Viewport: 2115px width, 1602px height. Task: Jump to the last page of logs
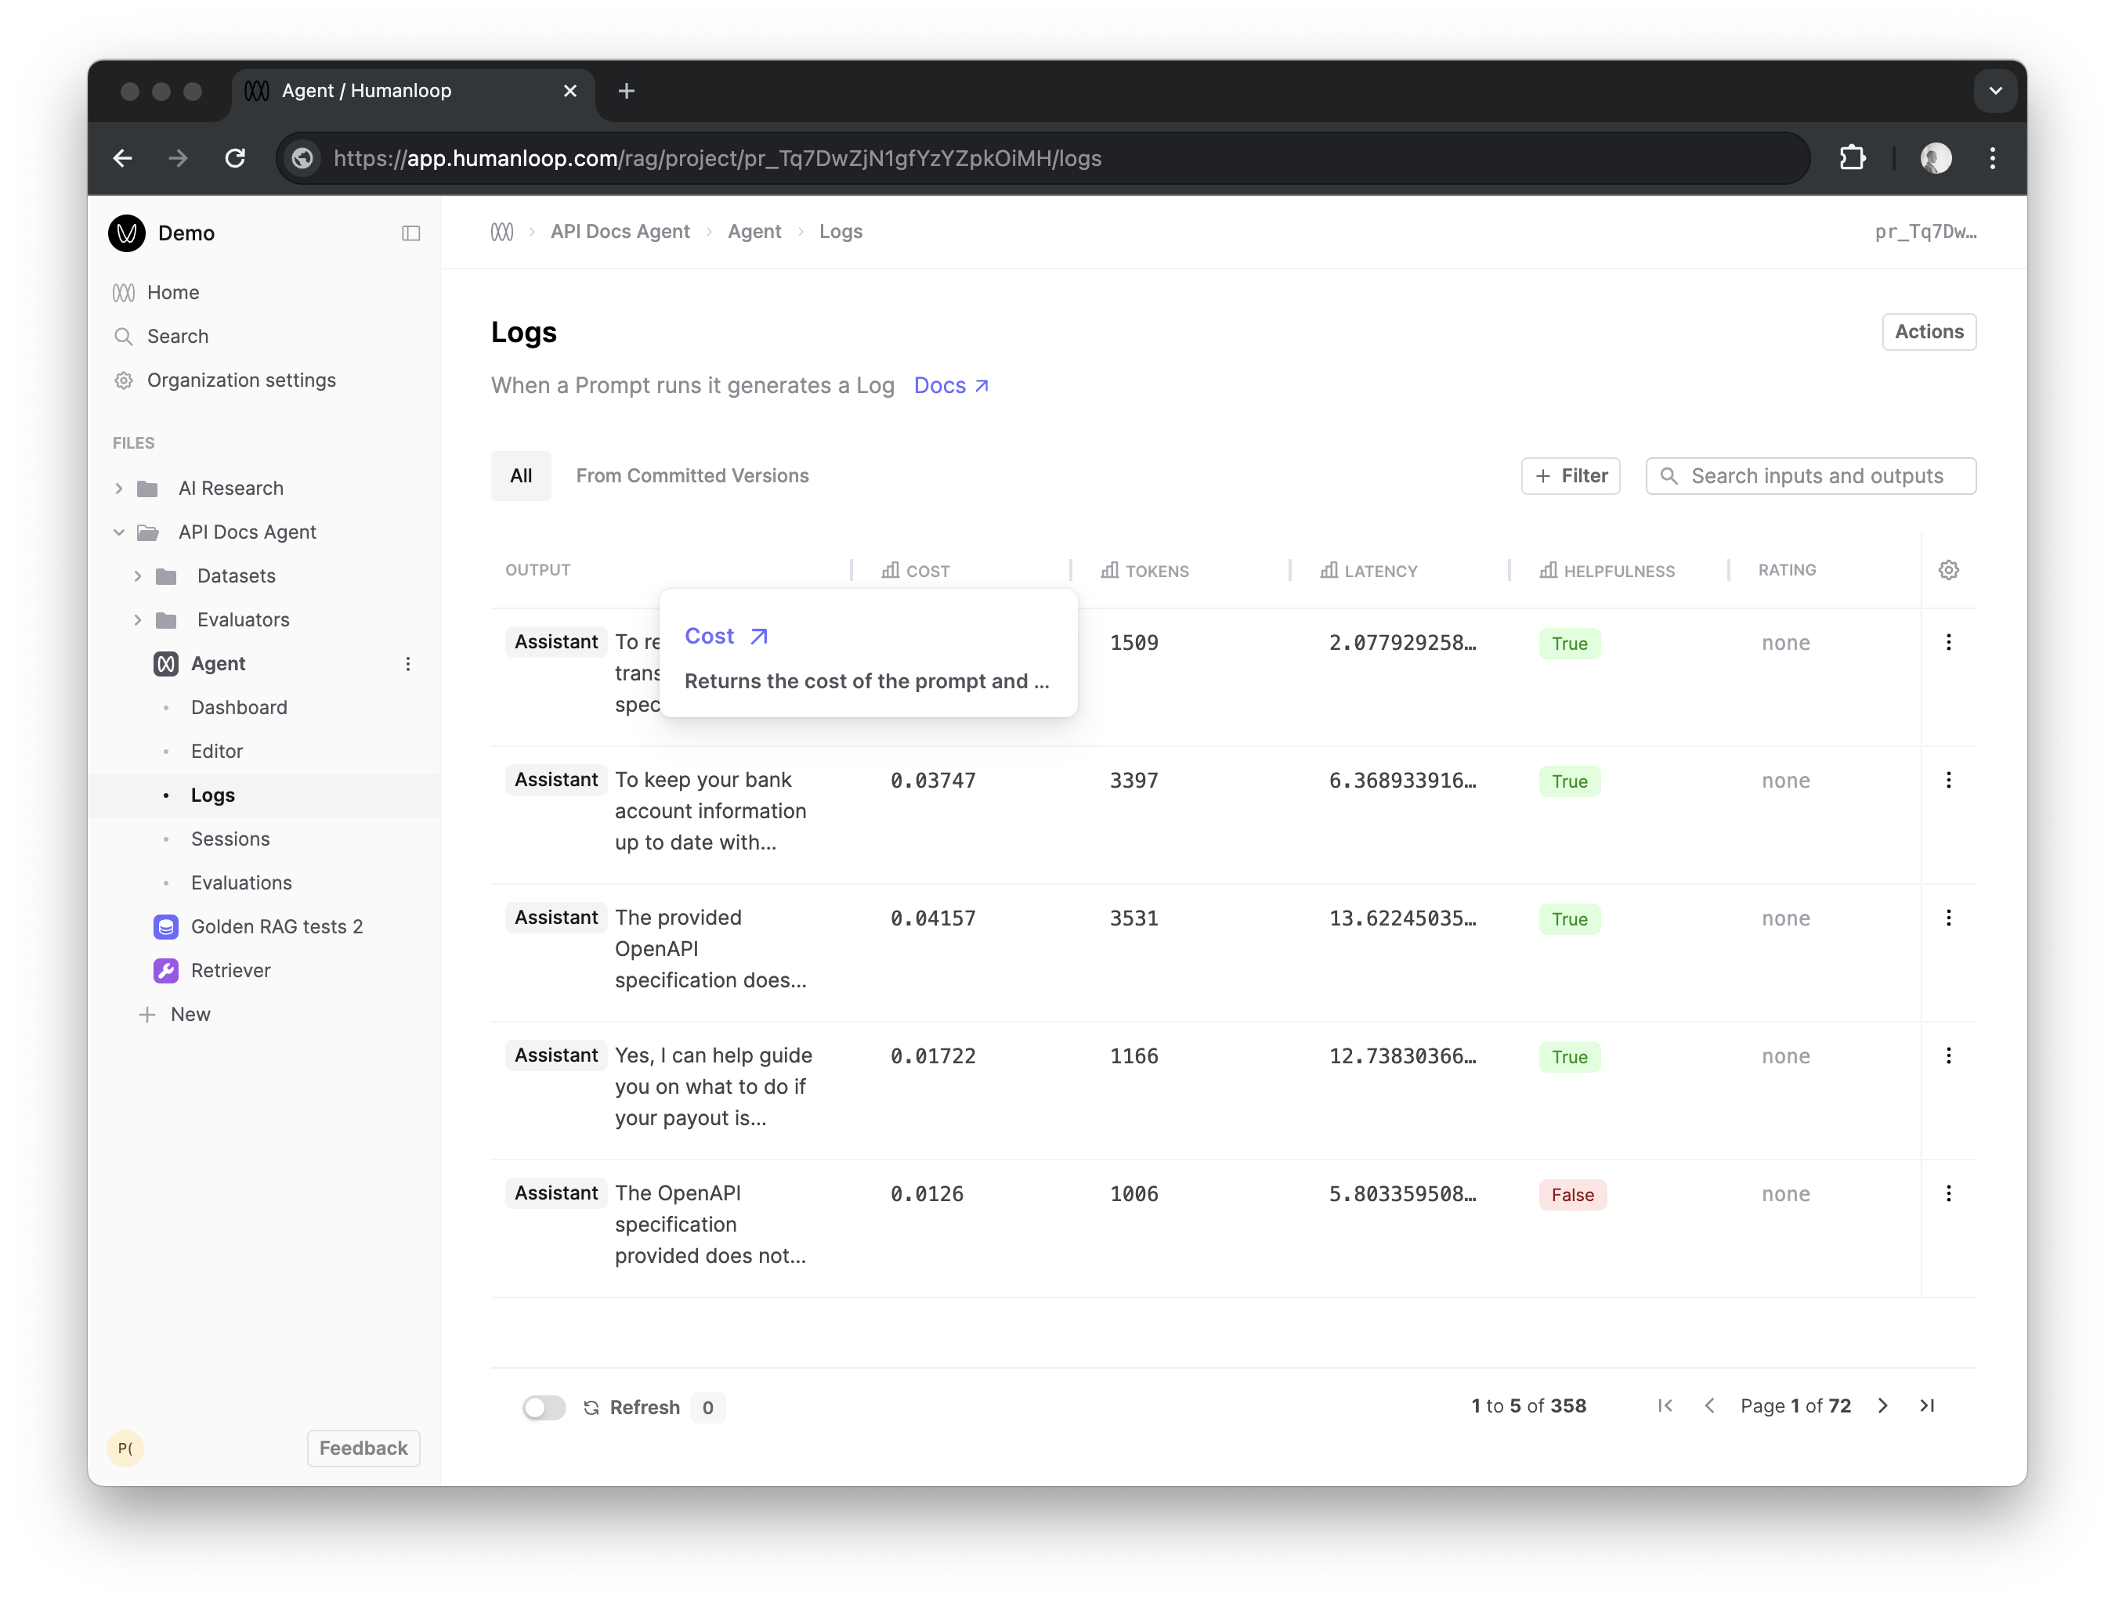click(1928, 1406)
